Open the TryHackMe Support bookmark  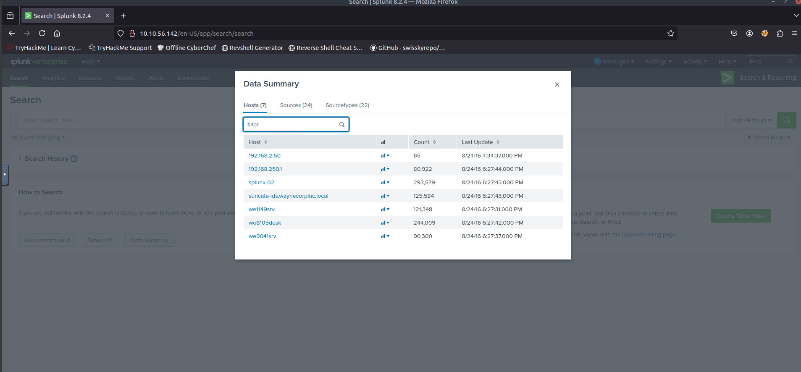point(121,48)
